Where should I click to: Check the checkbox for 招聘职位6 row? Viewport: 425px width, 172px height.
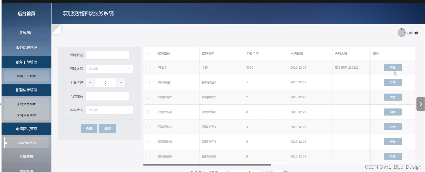(148, 156)
